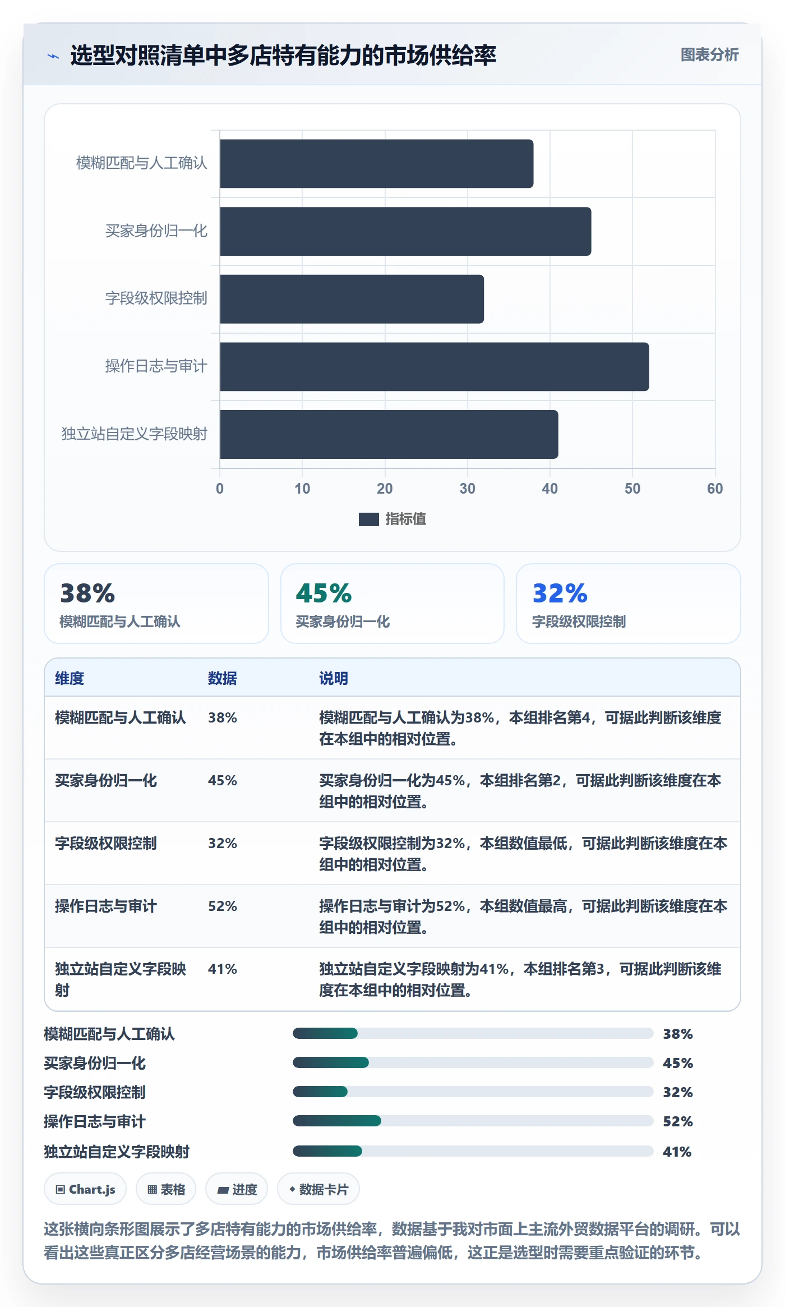Image resolution: width=785 pixels, height=1307 pixels.
Task: Click the 45% progress value label
Action: (678, 1063)
